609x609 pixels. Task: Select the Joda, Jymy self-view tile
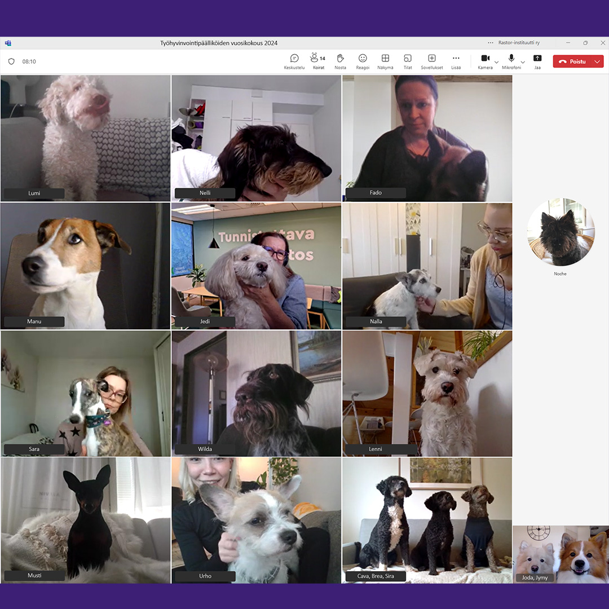pos(561,555)
